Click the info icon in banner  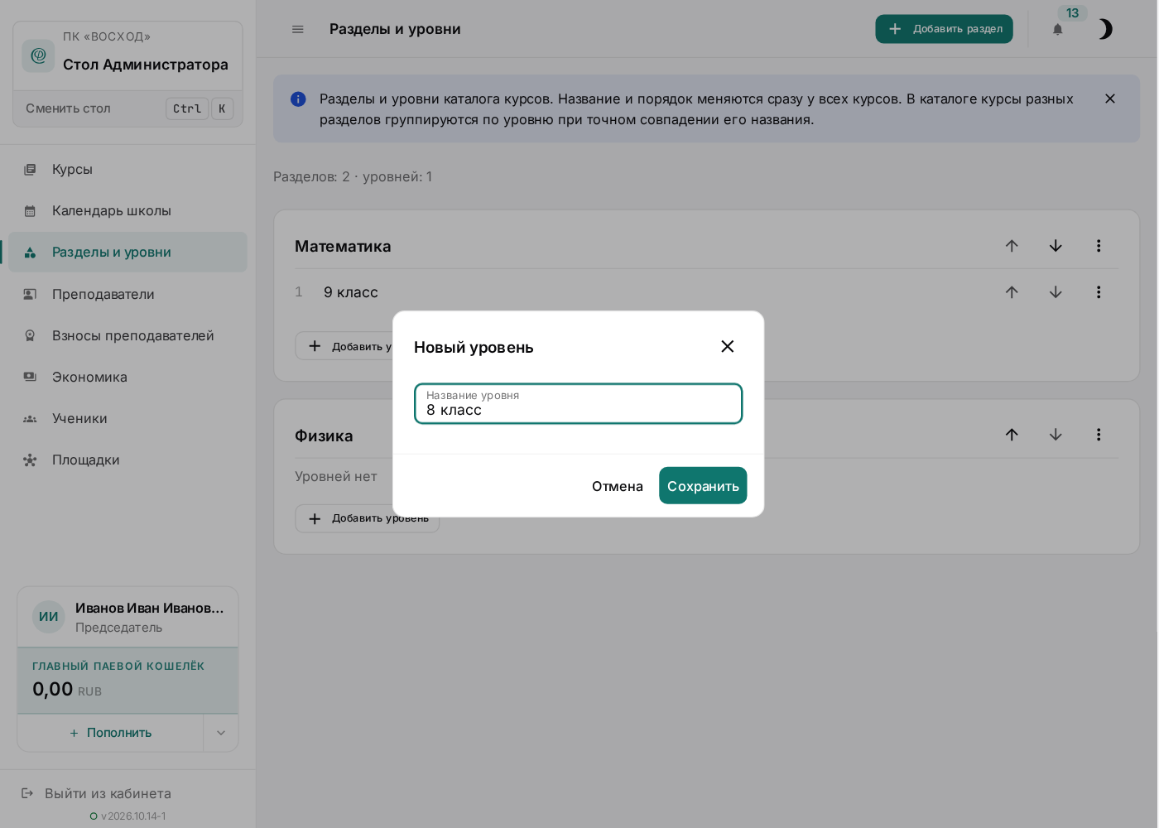[x=299, y=99]
